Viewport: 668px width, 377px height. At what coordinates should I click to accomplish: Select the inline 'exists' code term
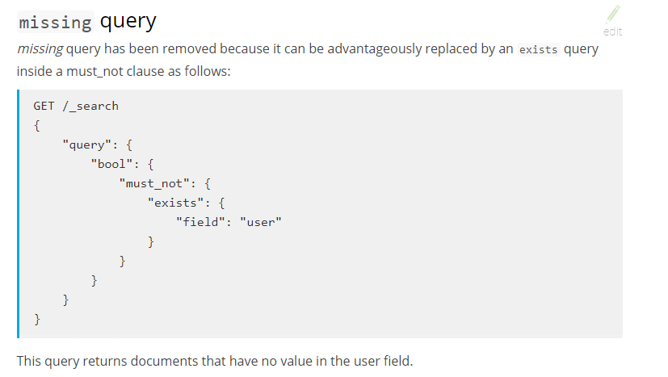[538, 49]
